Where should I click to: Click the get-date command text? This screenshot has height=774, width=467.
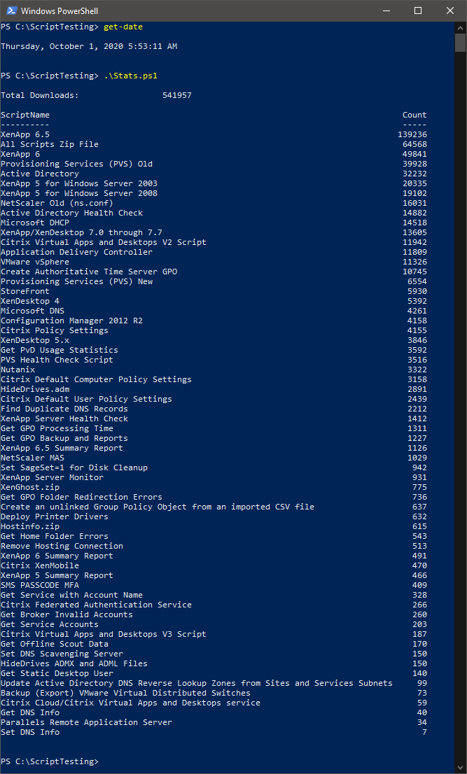click(123, 27)
